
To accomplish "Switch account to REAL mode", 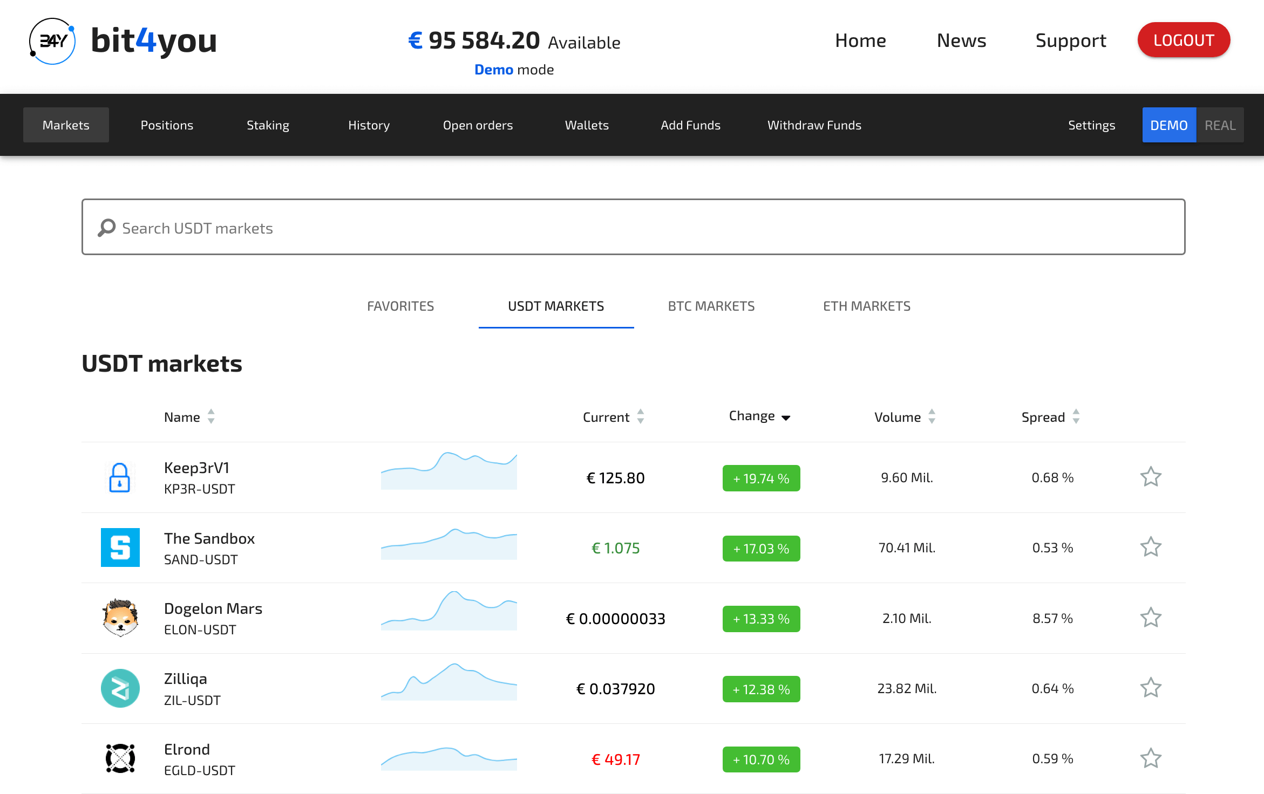I will point(1219,125).
